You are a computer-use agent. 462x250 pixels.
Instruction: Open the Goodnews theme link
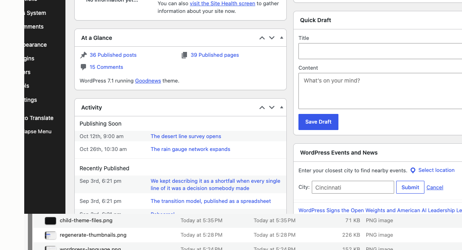coord(148,81)
